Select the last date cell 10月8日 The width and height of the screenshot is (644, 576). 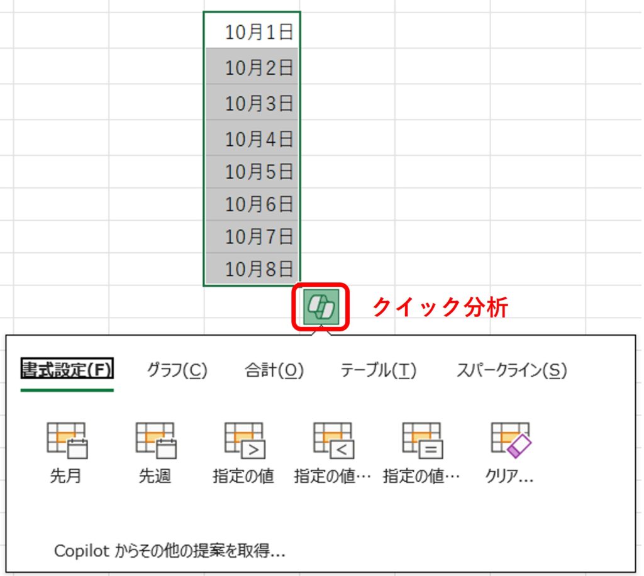(252, 269)
